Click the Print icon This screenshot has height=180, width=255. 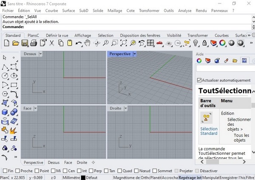point(34,43)
